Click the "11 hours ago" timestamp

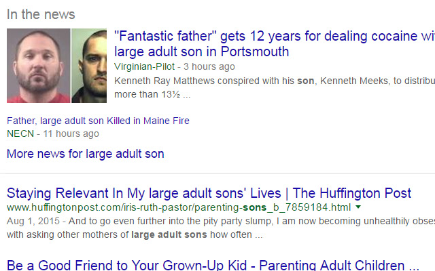(71, 133)
